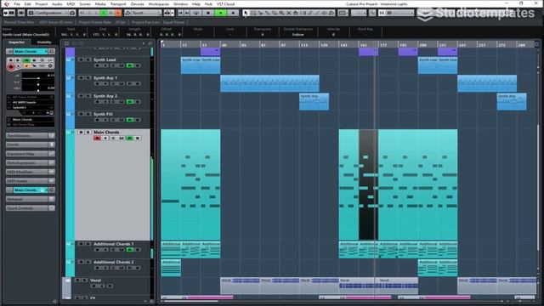Open the File menu
This screenshot has height=306, width=544.
pos(17,3)
